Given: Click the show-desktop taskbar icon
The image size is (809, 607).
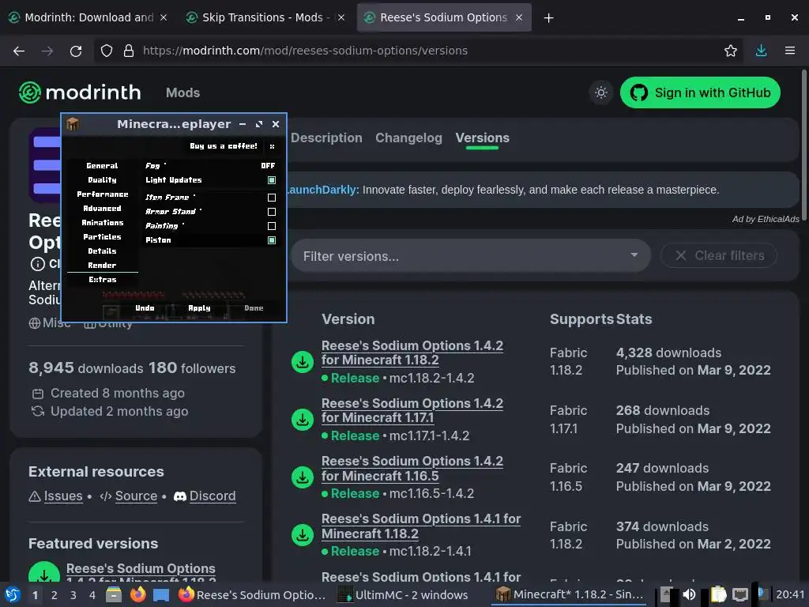Looking at the screenshot, I should coord(161,594).
